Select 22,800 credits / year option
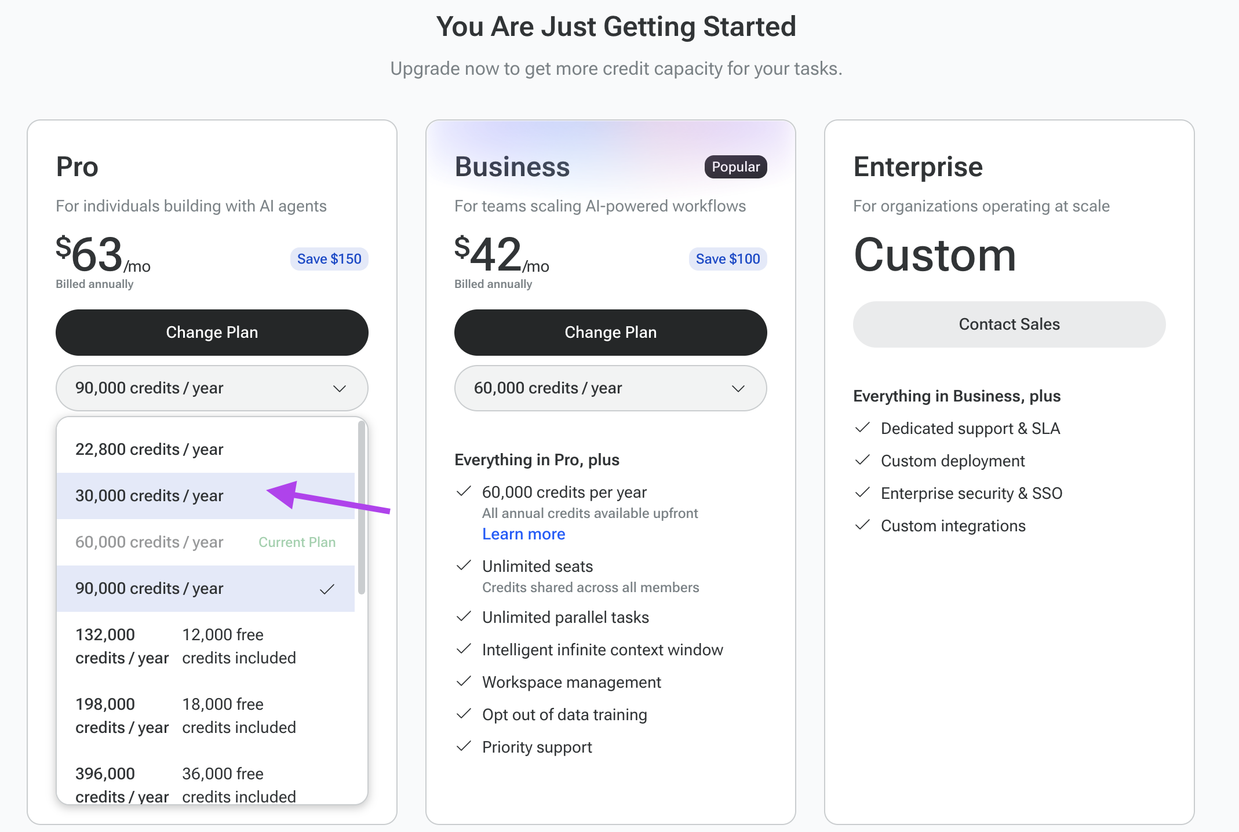Image resolution: width=1239 pixels, height=832 pixels. click(x=206, y=449)
